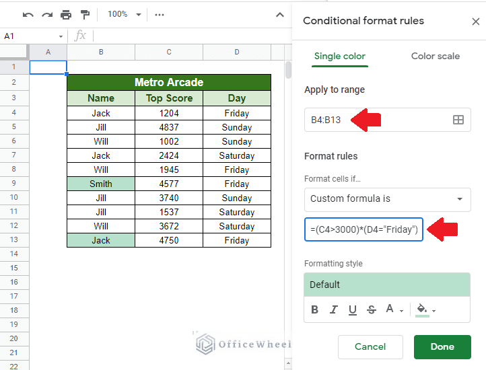Click the cell with score 4750
486x370 pixels.
pos(169,240)
